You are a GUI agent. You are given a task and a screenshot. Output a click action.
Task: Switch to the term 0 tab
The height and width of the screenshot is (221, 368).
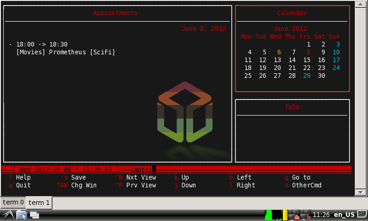click(13, 202)
